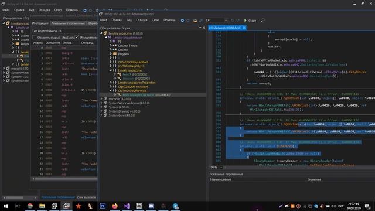Click the undo icon in front dnSpy toolbar
This screenshot has height=211, width=375.
pyautogui.click(x=232, y=21)
